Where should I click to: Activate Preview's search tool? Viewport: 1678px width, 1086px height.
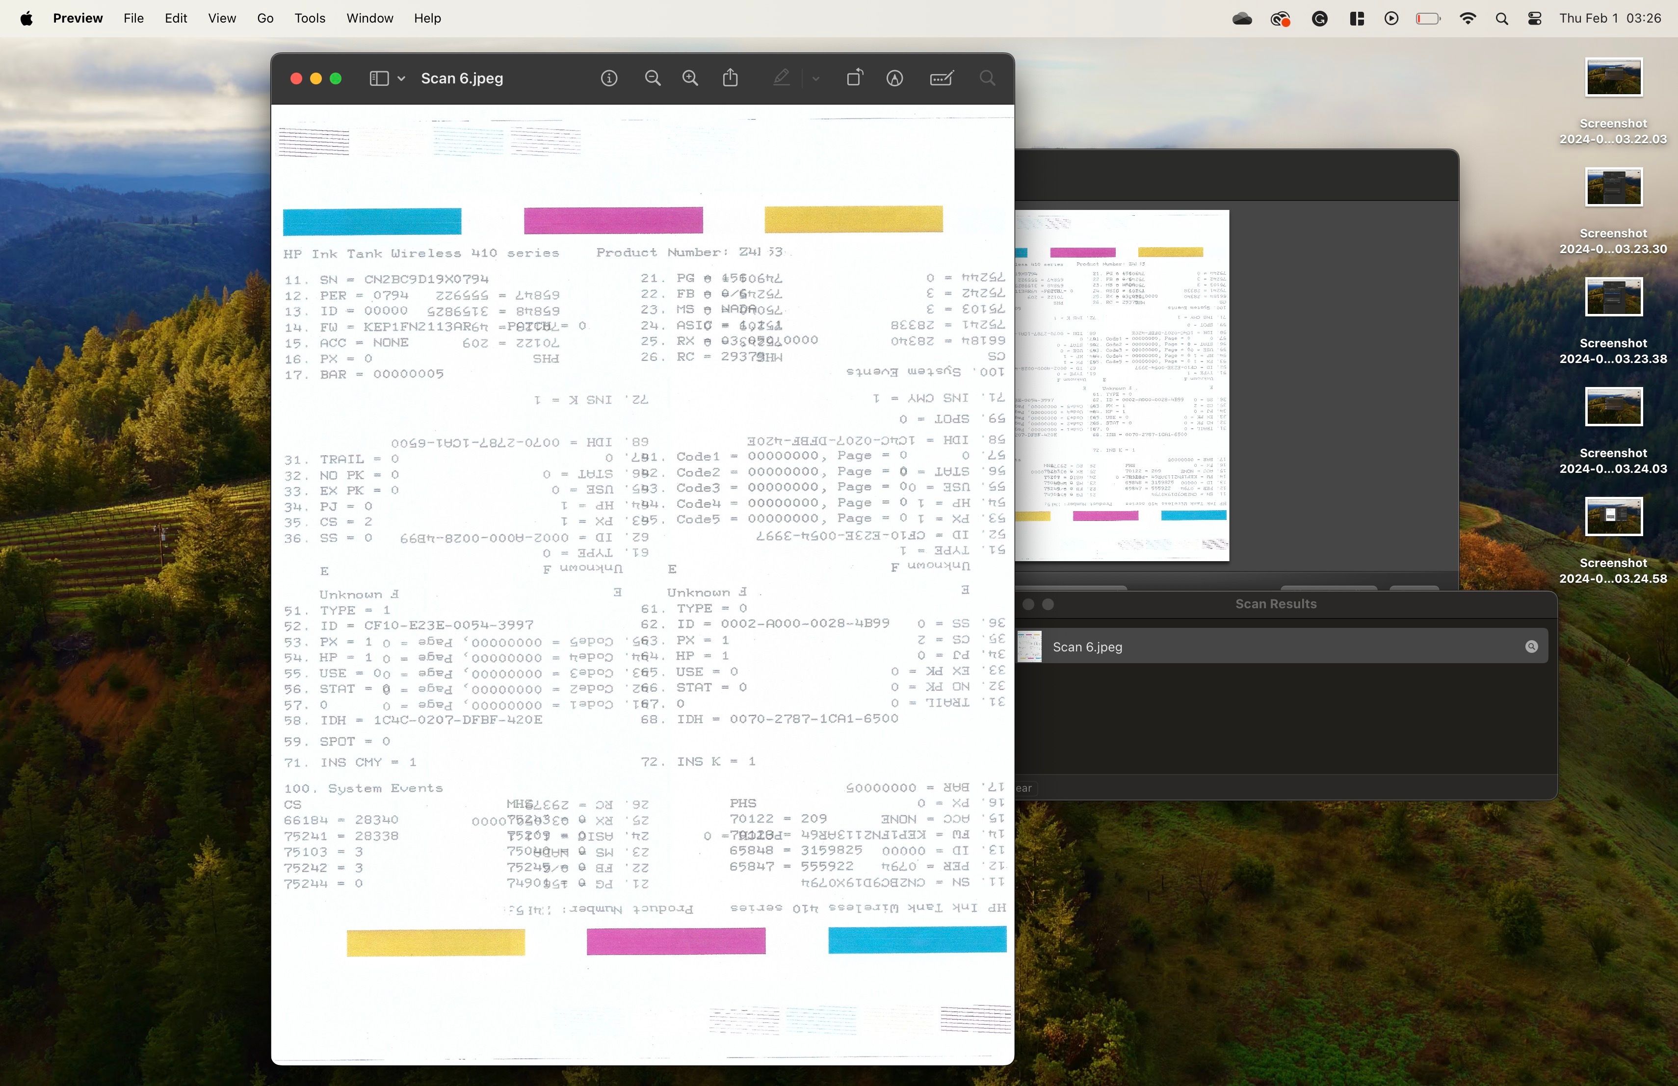tap(986, 78)
